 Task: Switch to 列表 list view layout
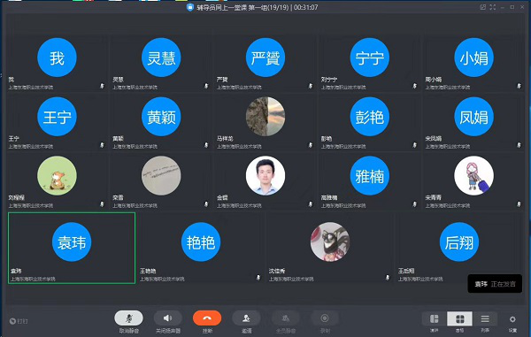485,318
